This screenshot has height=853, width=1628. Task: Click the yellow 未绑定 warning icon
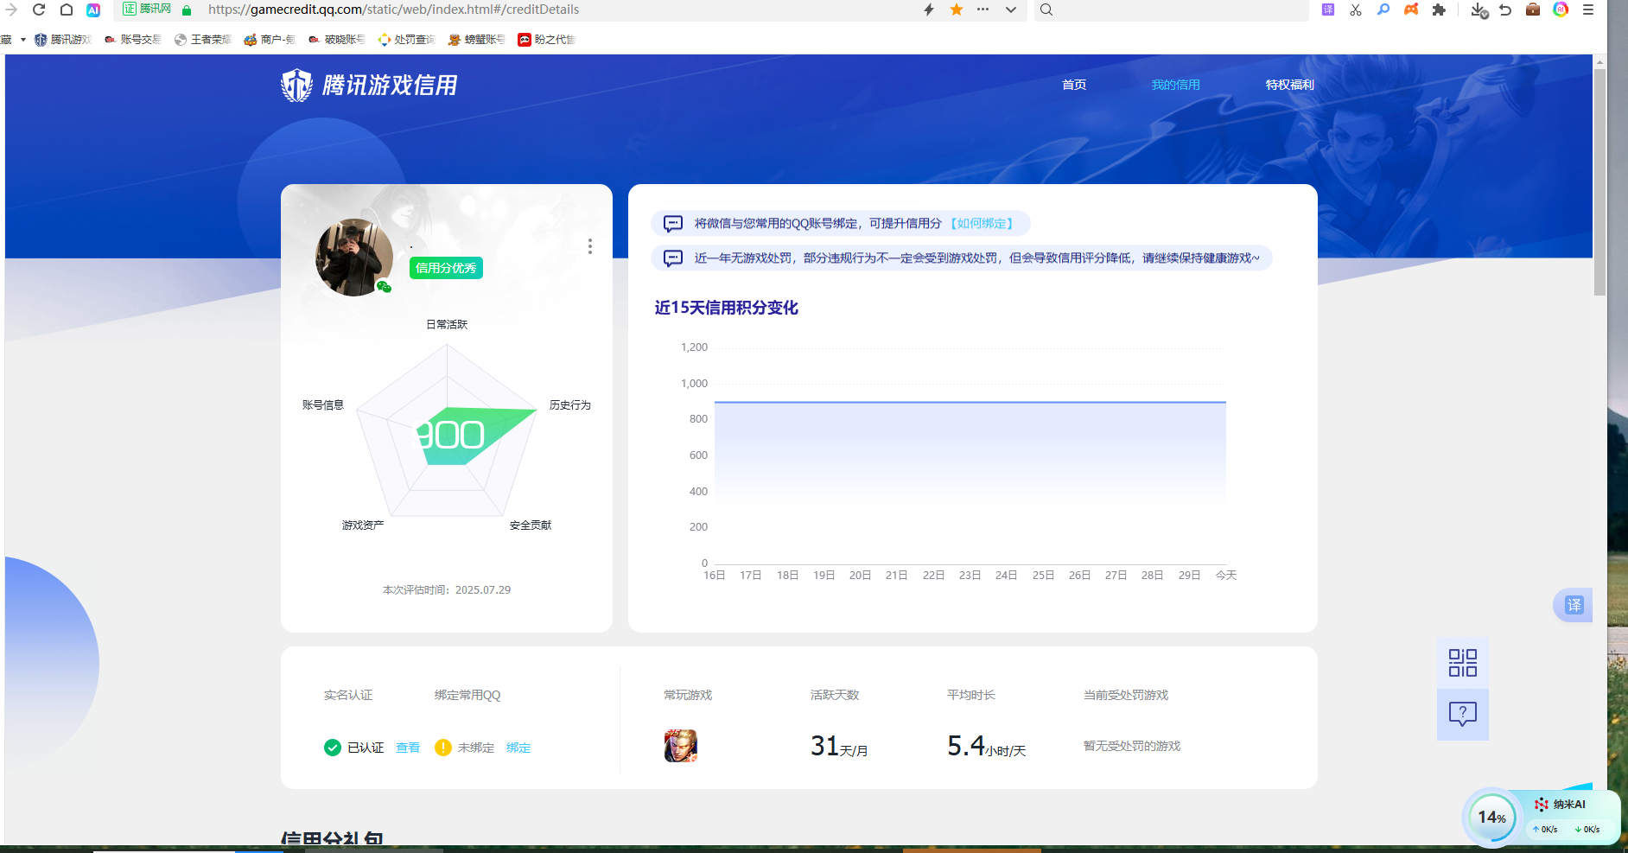(x=443, y=748)
